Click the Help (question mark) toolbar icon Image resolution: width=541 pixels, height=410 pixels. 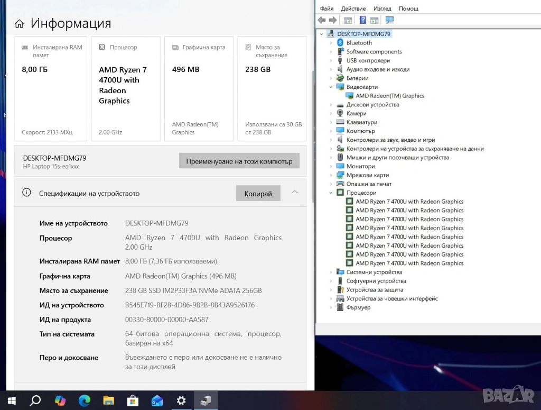click(363, 20)
